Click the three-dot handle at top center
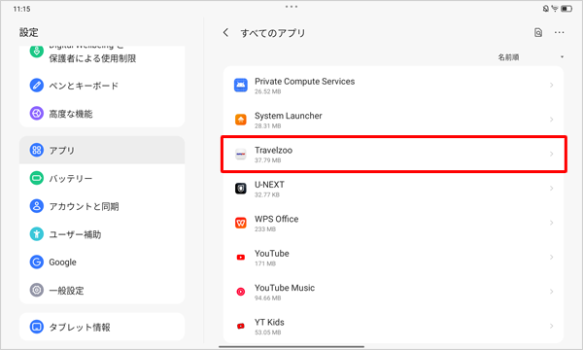The height and width of the screenshot is (350, 583). pyautogui.click(x=291, y=7)
